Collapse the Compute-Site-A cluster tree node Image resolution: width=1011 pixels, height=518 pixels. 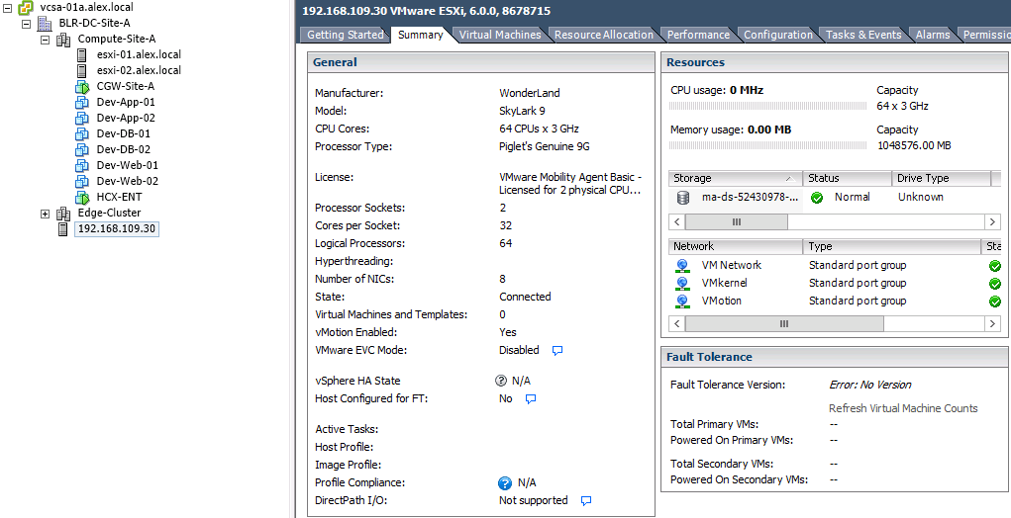click(x=45, y=40)
